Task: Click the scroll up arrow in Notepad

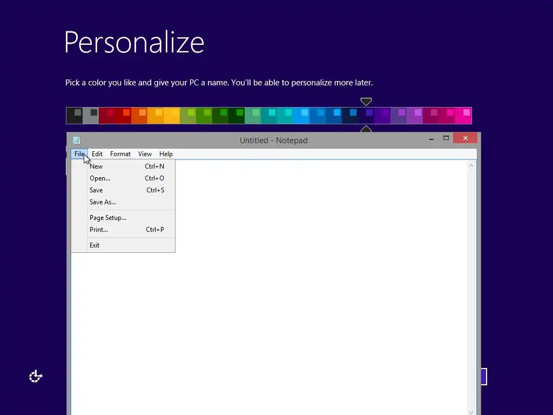Action: (x=471, y=165)
